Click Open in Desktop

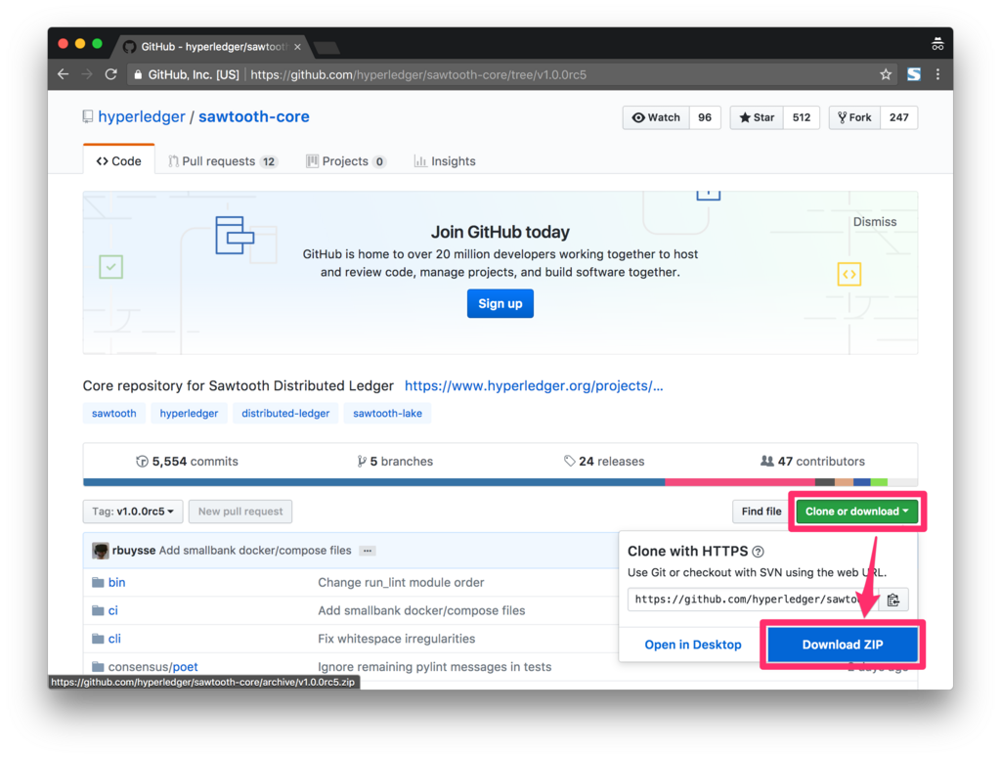coord(693,645)
